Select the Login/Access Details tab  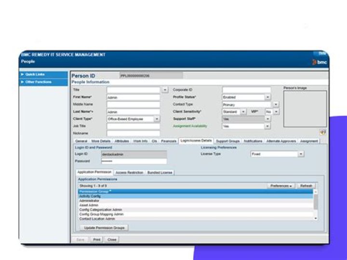click(x=196, y=141)
